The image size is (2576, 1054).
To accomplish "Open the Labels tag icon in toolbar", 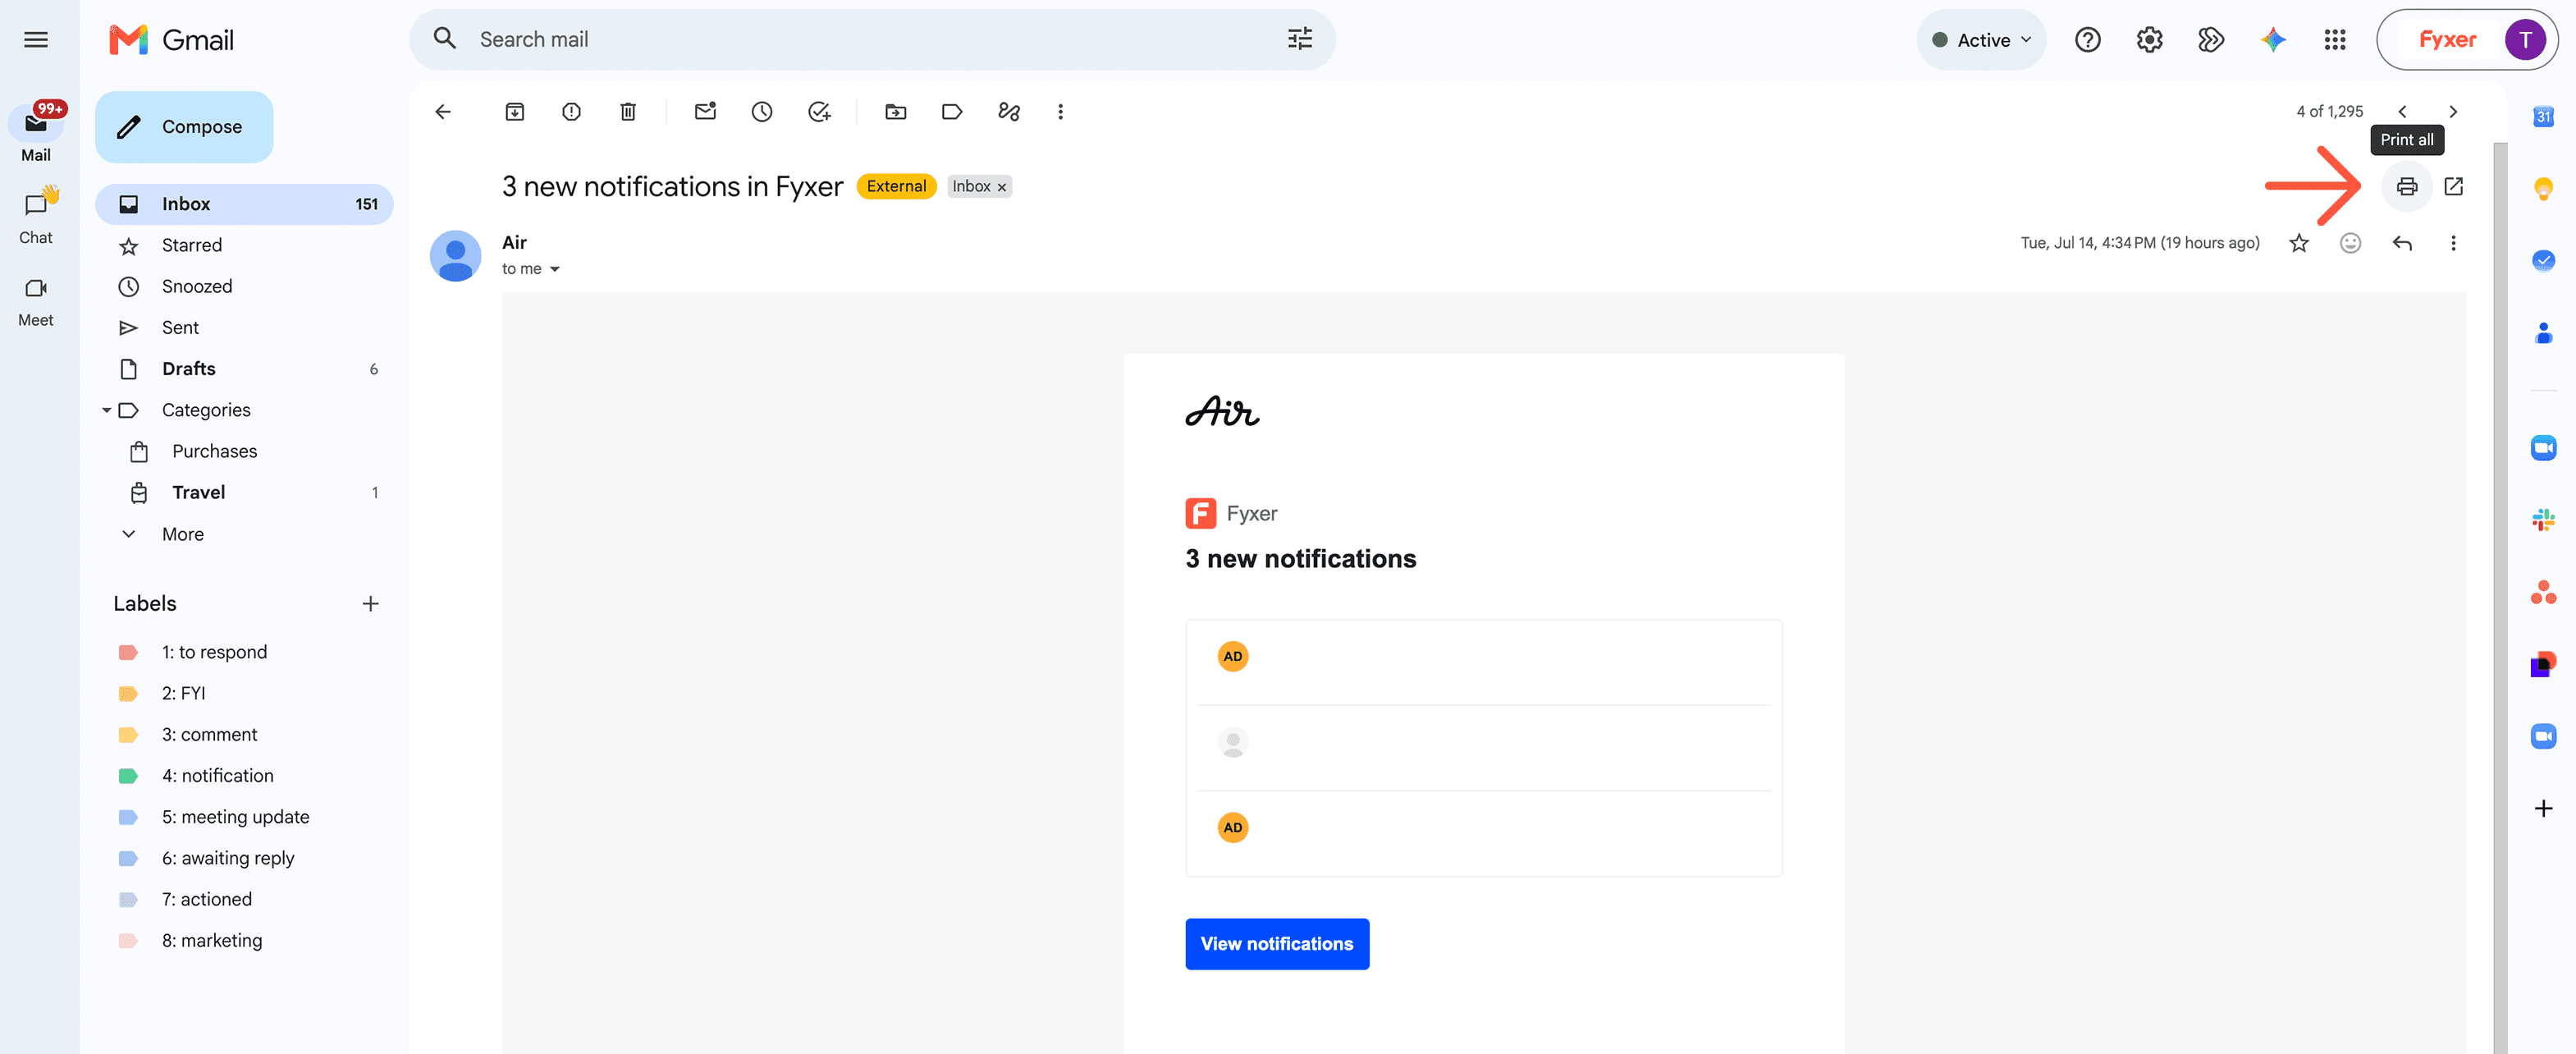I will pyautogui.click(x=952, y=112).
